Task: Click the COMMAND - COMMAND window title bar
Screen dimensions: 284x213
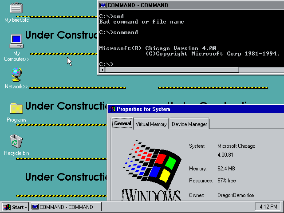Action: pos(191,5)
